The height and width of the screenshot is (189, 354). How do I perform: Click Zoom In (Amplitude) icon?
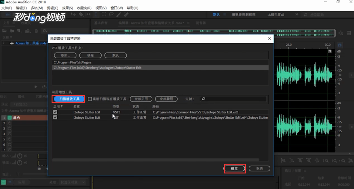[x=283, y=161]
